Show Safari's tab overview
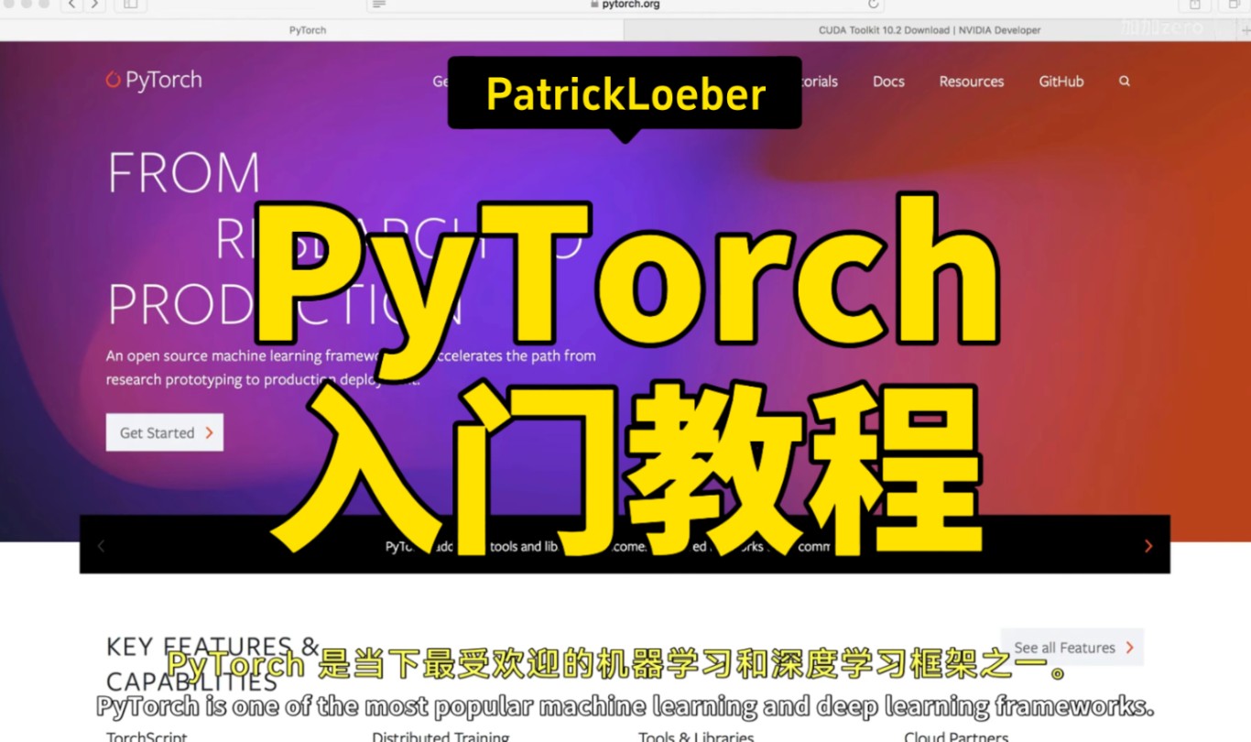The image size is (1251, 742). point(1235,5)
